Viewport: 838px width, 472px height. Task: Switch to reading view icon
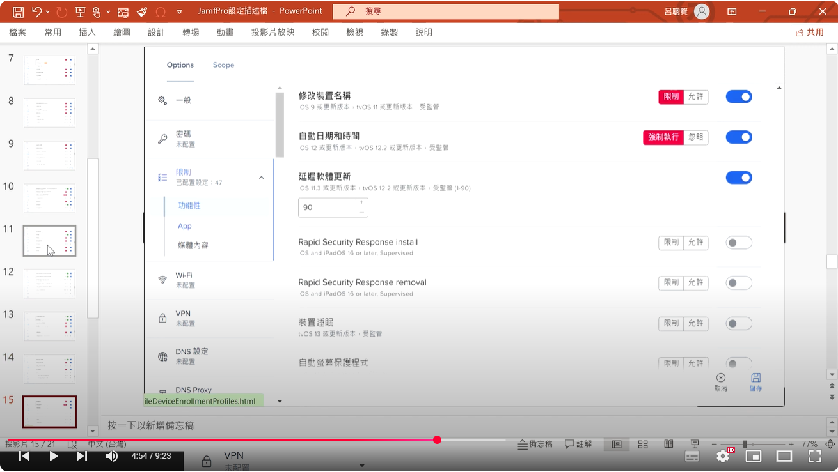(668, 444)
